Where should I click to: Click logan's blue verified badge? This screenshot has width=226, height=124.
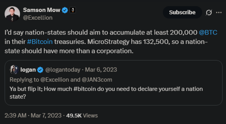point(40,70)
